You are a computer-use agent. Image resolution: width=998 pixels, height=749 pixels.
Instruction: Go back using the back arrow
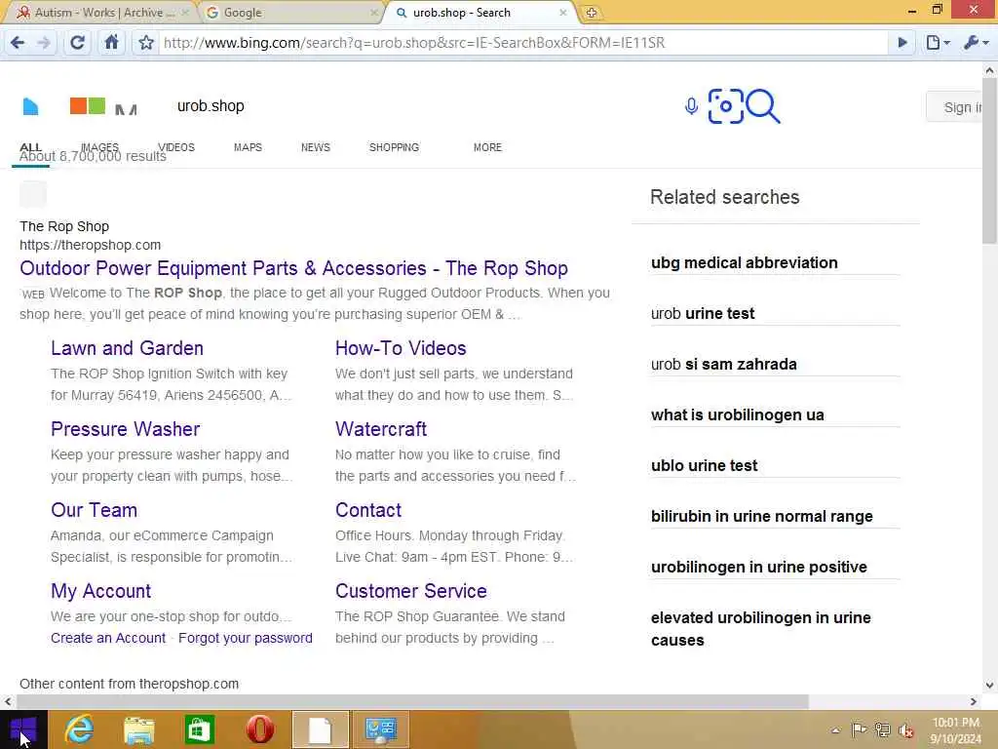pyautogui.click(x=18, y=43)
